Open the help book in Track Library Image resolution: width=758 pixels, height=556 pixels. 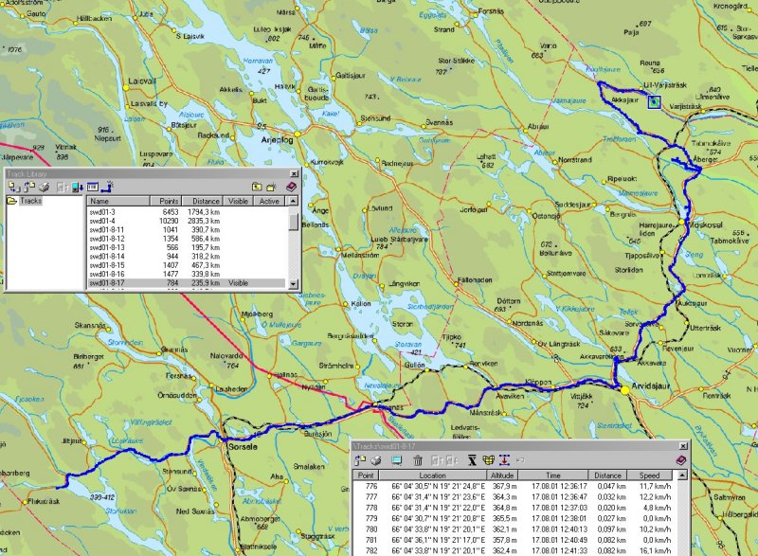[291, 187]
